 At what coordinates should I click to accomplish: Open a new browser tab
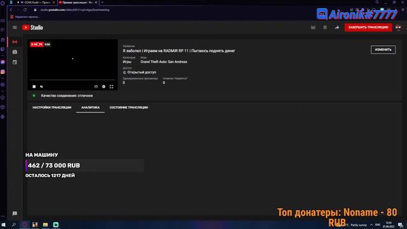[x=102, y=3]
